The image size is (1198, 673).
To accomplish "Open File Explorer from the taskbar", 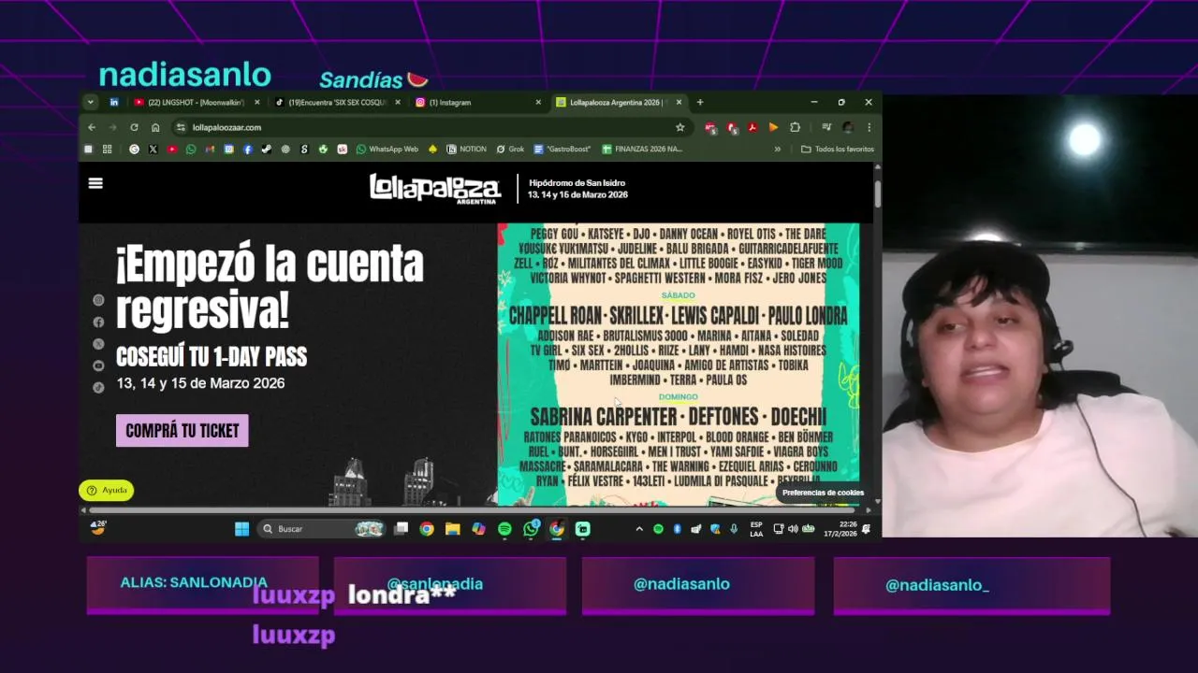I will click(x=452, y=529).
